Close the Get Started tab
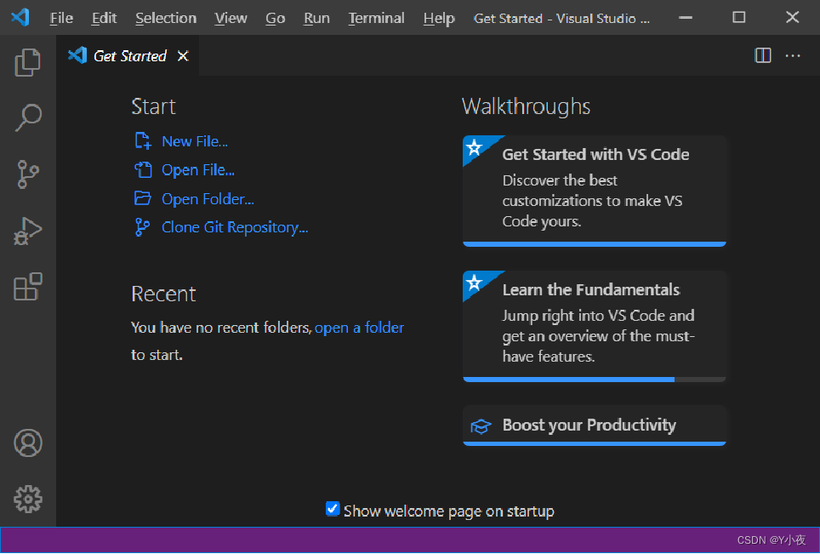This screenshot has width=820, height=554. (x=183, y=55)
